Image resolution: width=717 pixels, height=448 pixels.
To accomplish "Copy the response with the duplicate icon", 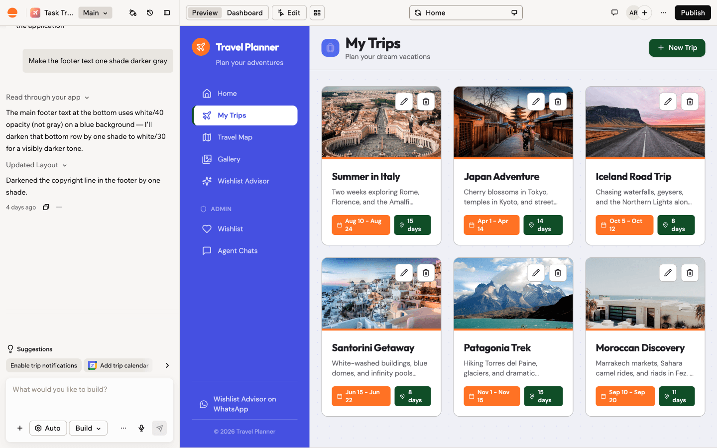I will 46,207.
